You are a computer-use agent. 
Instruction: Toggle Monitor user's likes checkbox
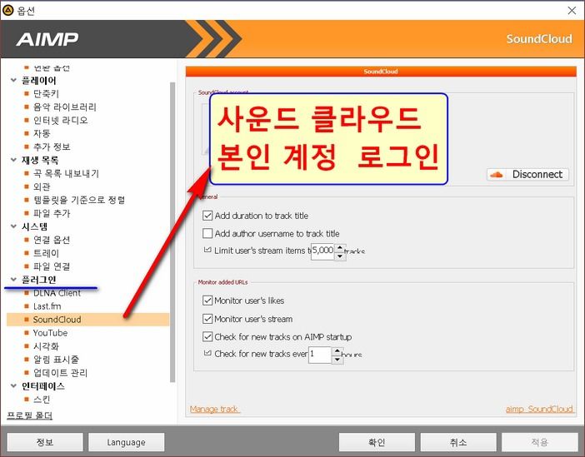[x=207, y=301]
